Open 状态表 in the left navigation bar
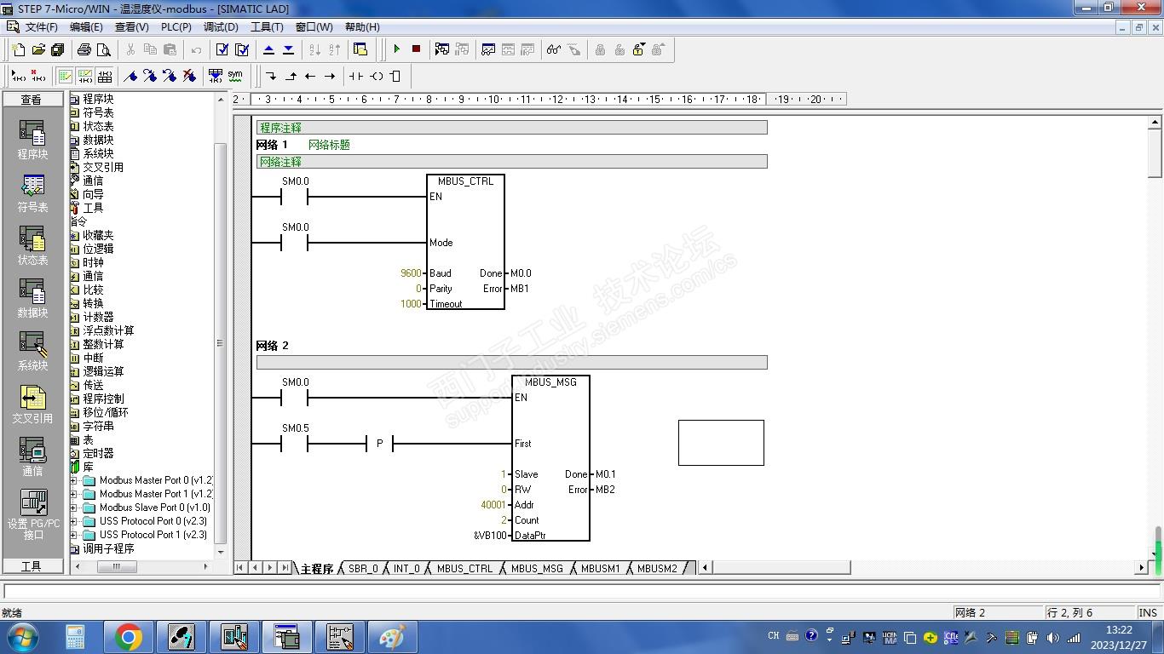The width and height of the screenshot is (1164, 654). (x=32, y=244)
